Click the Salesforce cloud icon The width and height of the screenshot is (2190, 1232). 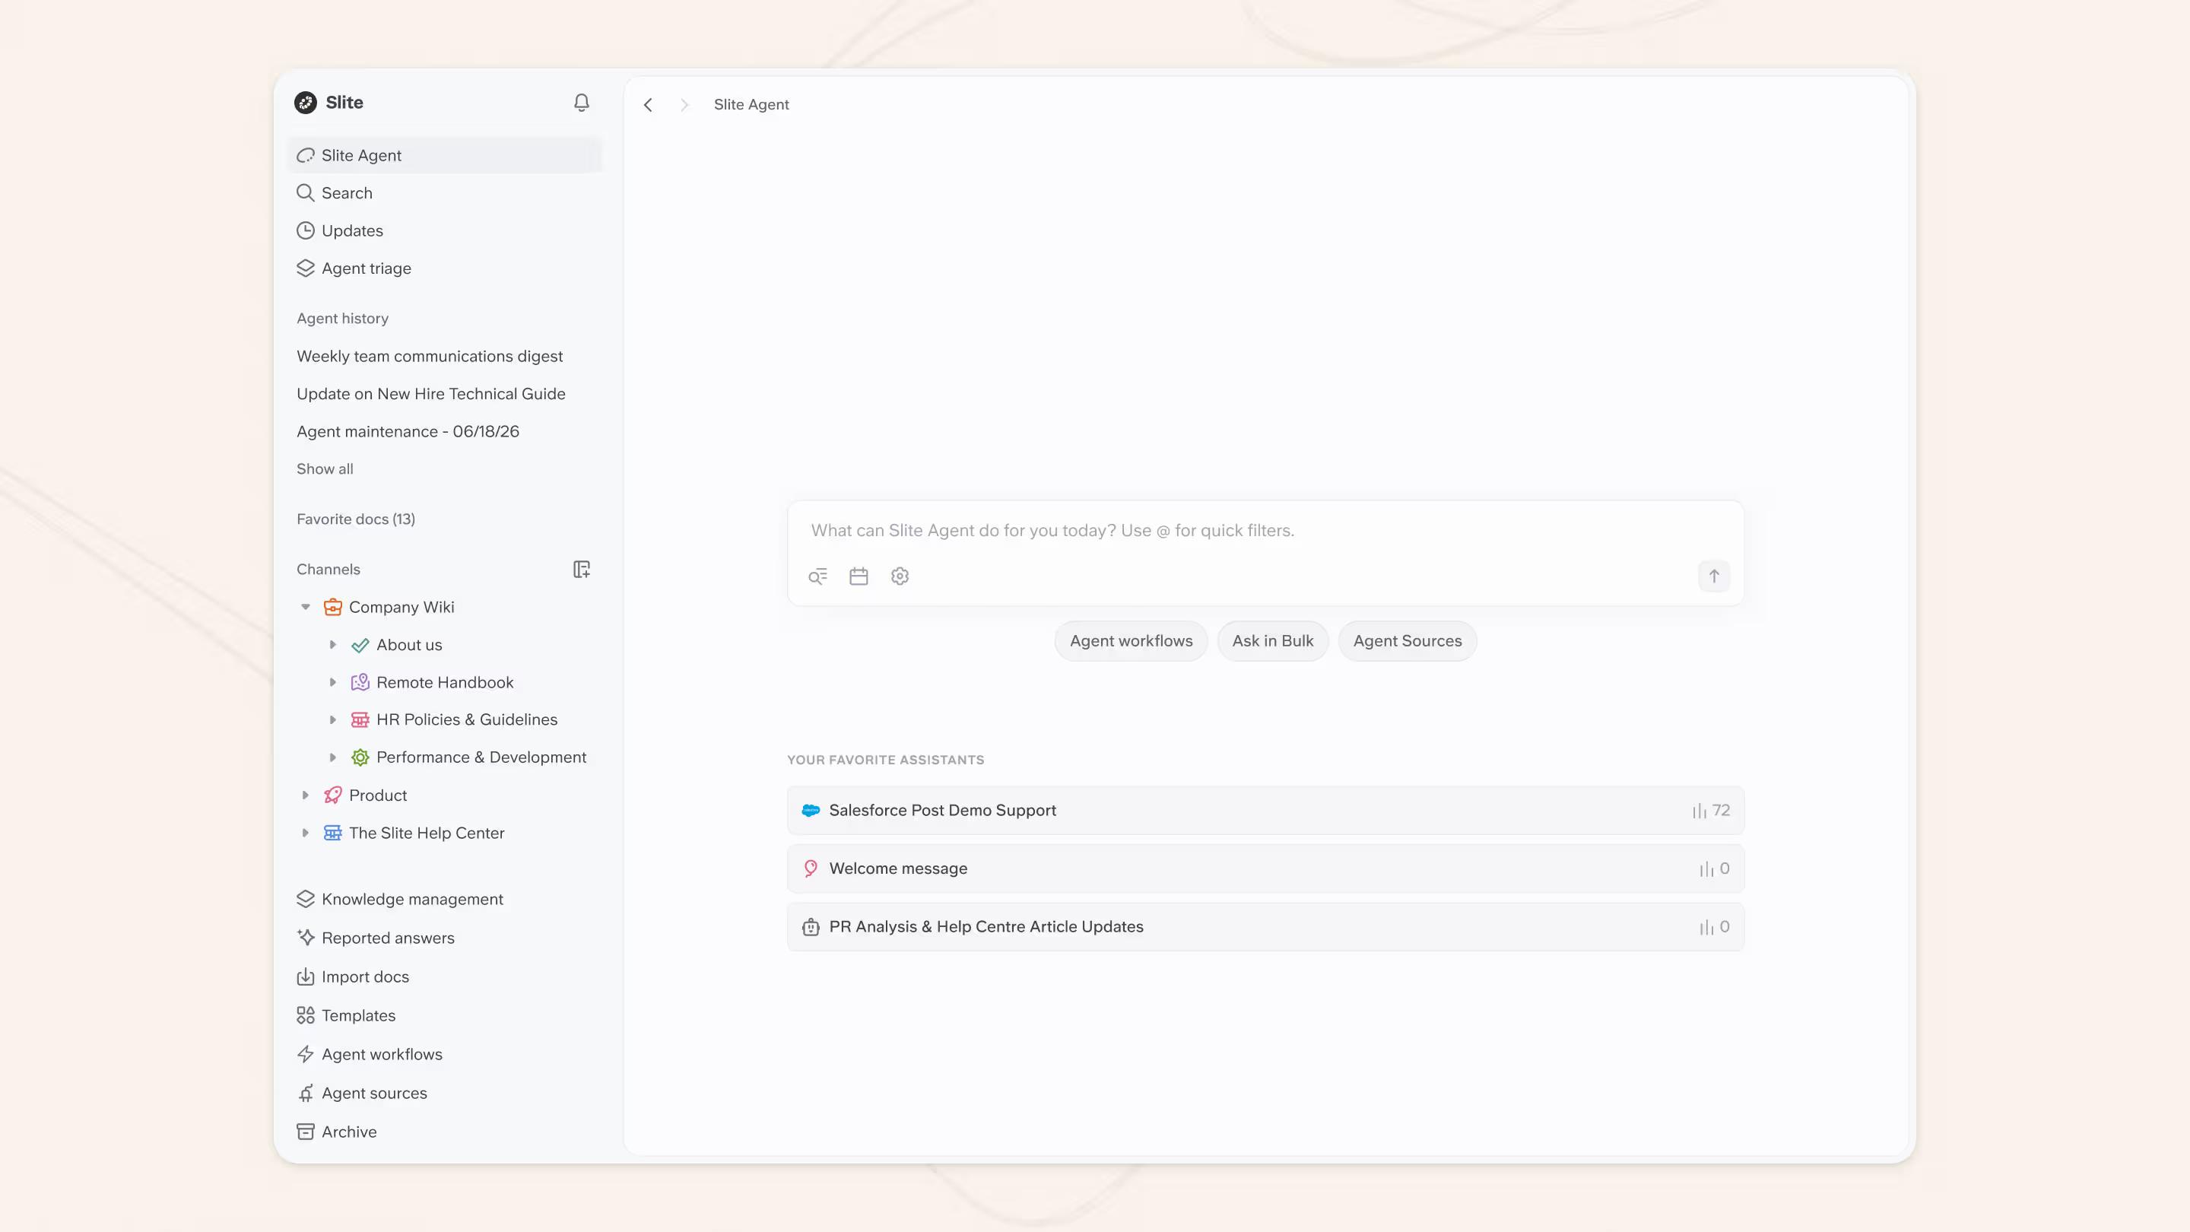(811, 810)
